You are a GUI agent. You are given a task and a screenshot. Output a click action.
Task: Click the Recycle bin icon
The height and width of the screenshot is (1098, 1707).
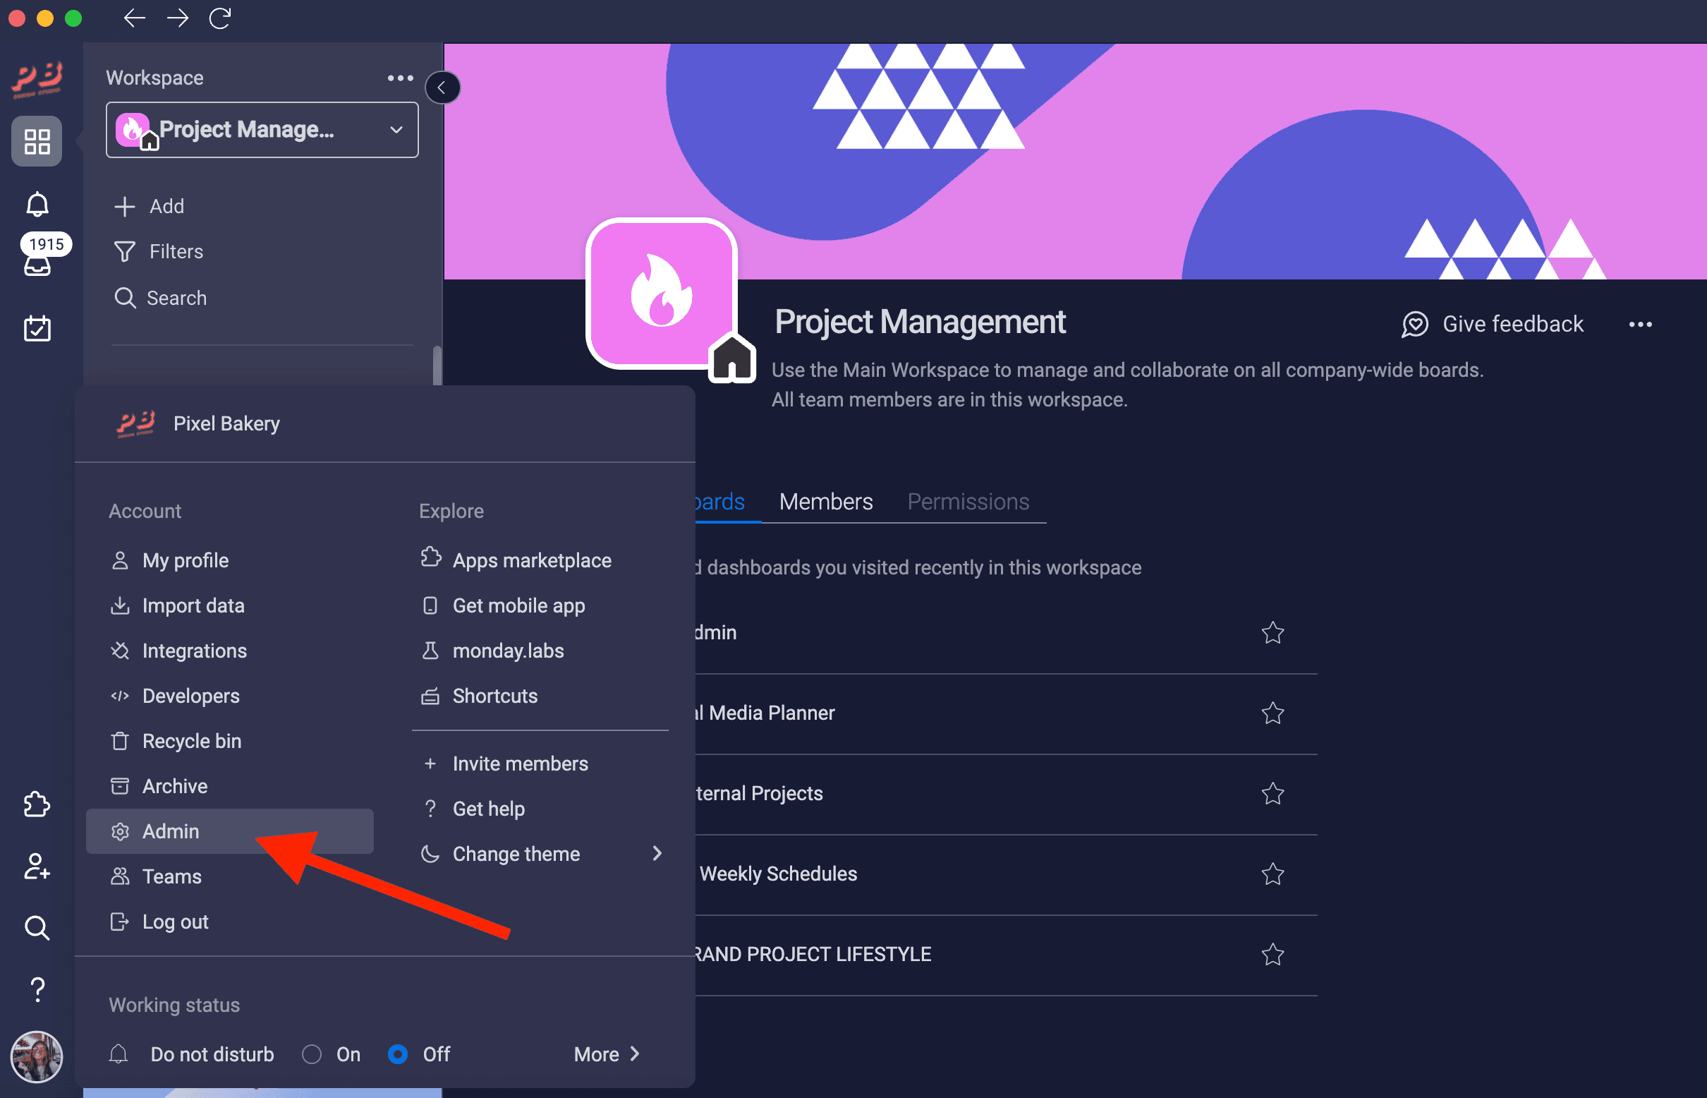tap(119, 740)
